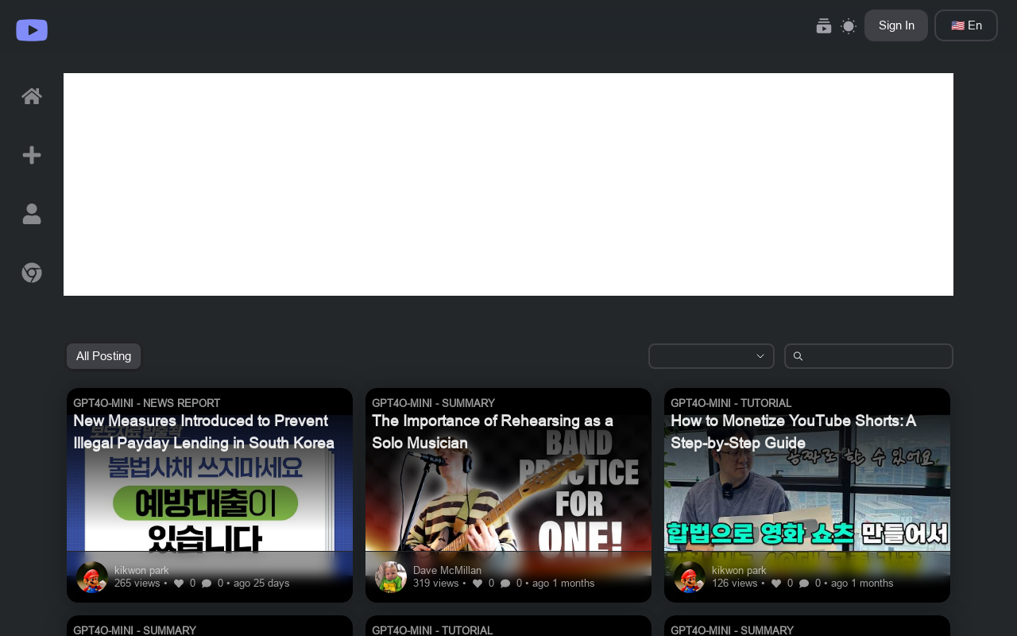
Task: Click the GPT4O-MINI - SUMMARY label on musician card
Action: point(433,403)
